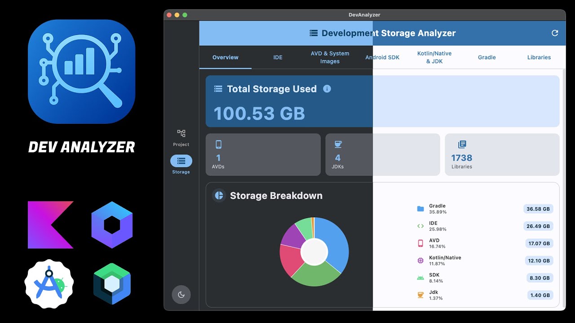Click the Gradle folder icon in Storage Breakdown

(x=420, y=209)
